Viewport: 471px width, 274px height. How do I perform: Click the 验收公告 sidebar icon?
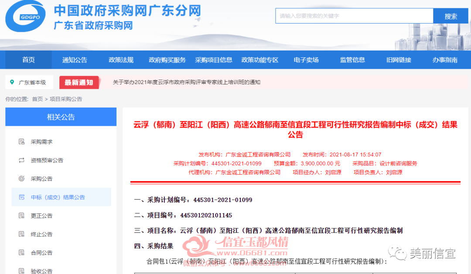22,271
